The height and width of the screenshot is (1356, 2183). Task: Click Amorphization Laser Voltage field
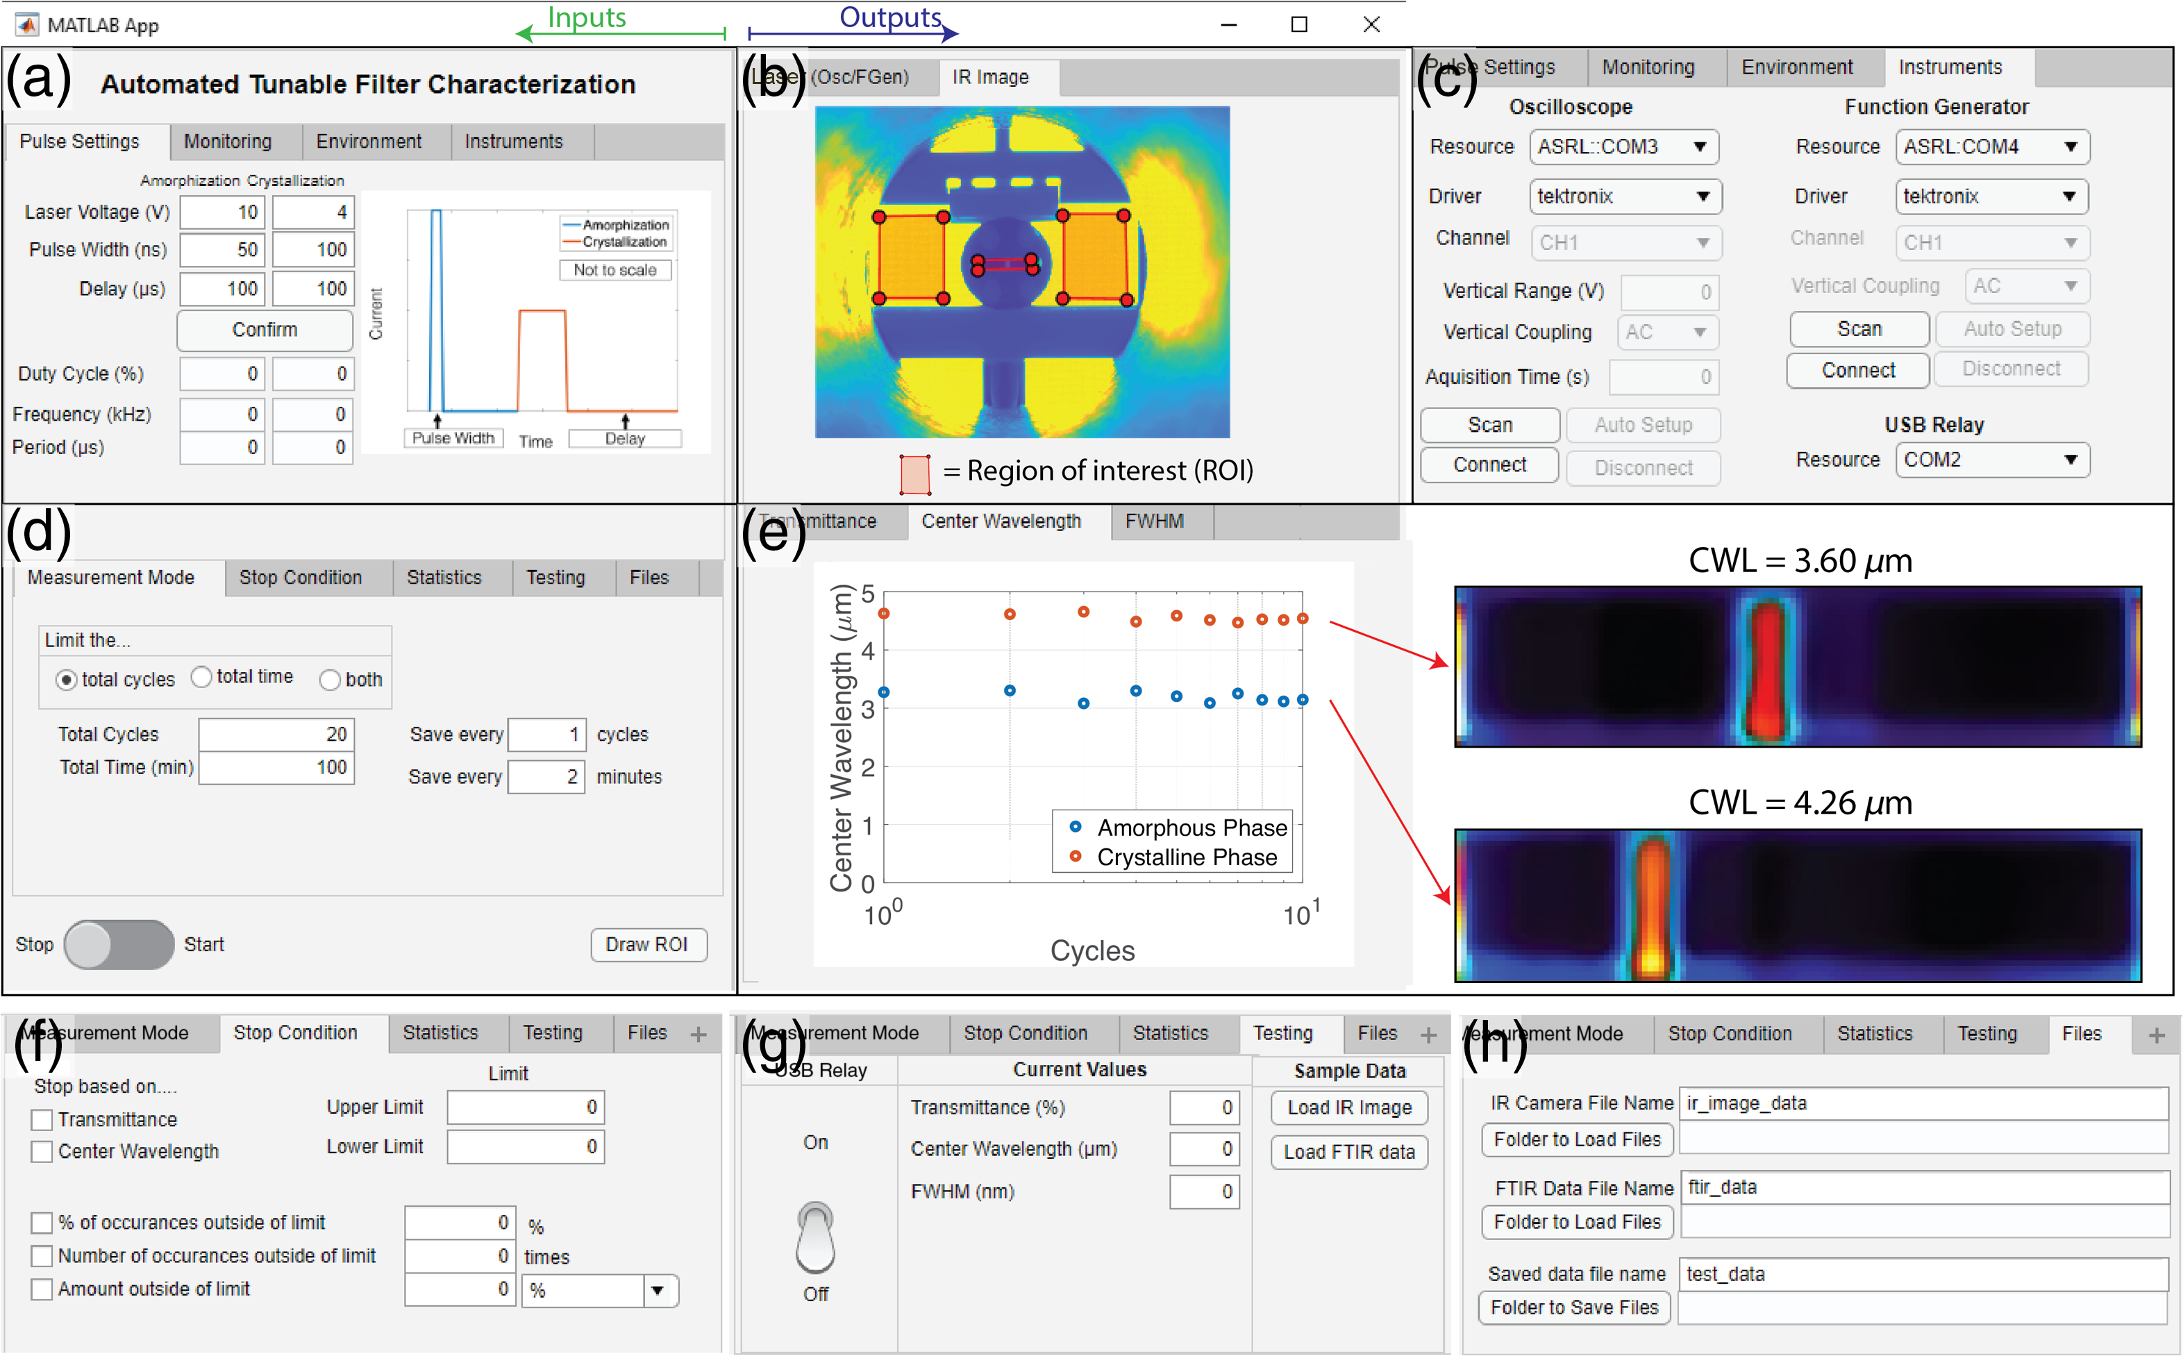[x=222, y=212]
